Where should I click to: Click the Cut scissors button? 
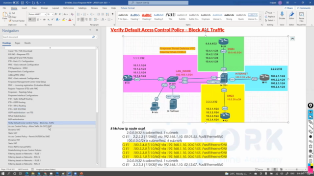(x=12, y=13)
